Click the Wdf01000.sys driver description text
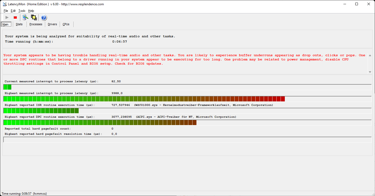Viewport: 375px width, 196px height. (204, 105)
